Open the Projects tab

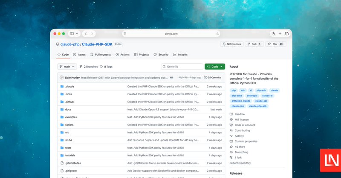click(142, 55)
